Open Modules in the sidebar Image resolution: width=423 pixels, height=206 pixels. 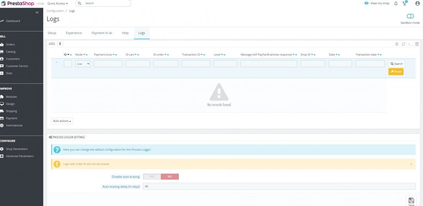tap(11, 97)
